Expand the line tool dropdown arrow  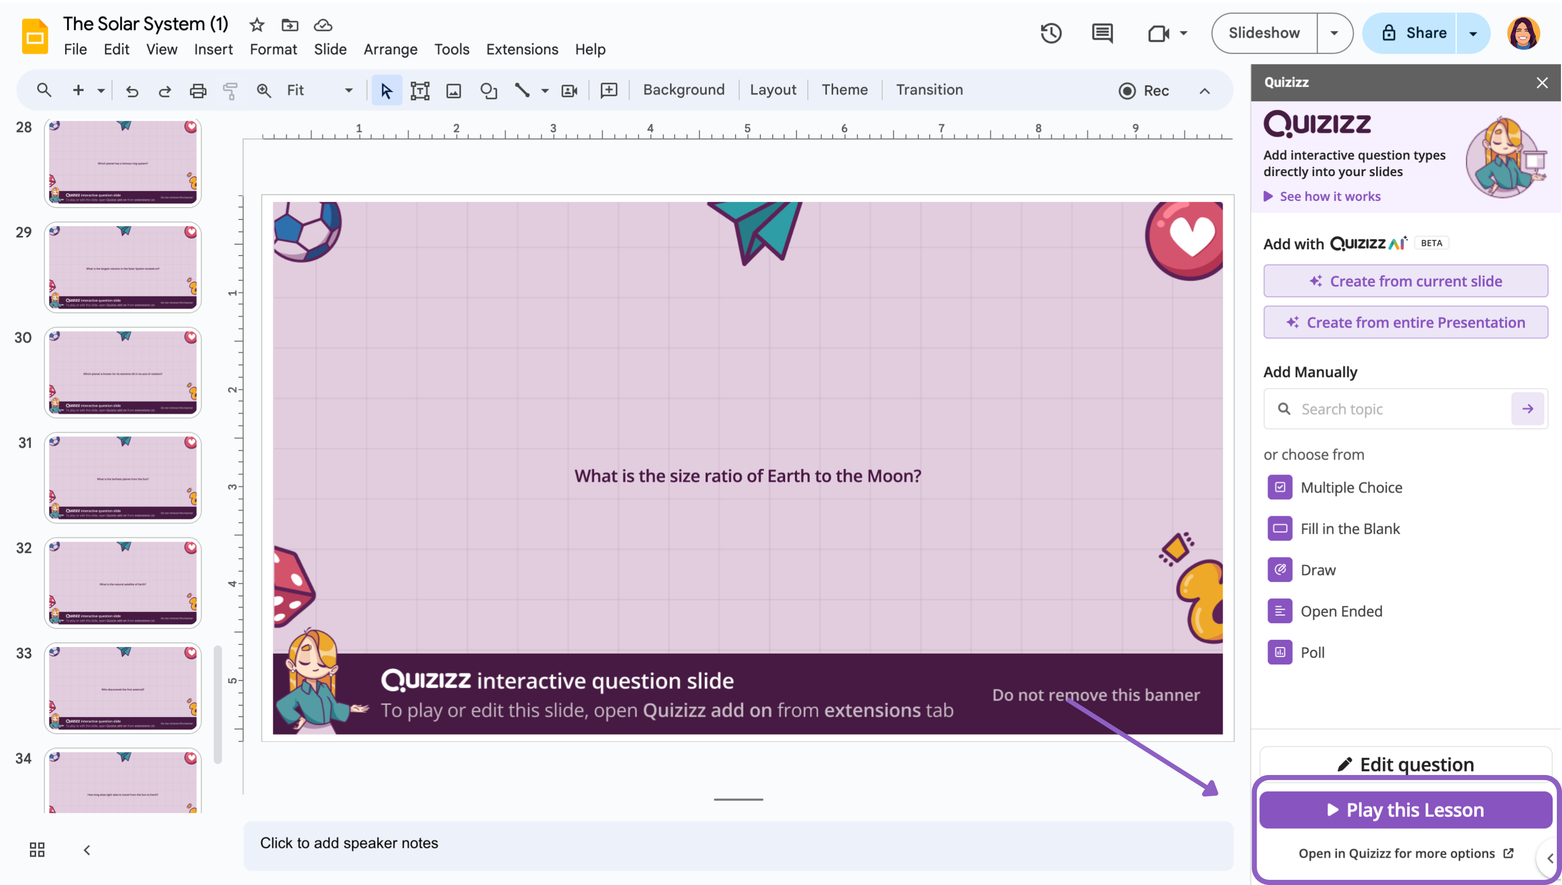tap(545, 90)
